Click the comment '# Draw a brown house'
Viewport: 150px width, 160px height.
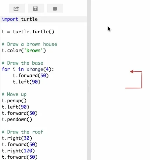point(29,44)
